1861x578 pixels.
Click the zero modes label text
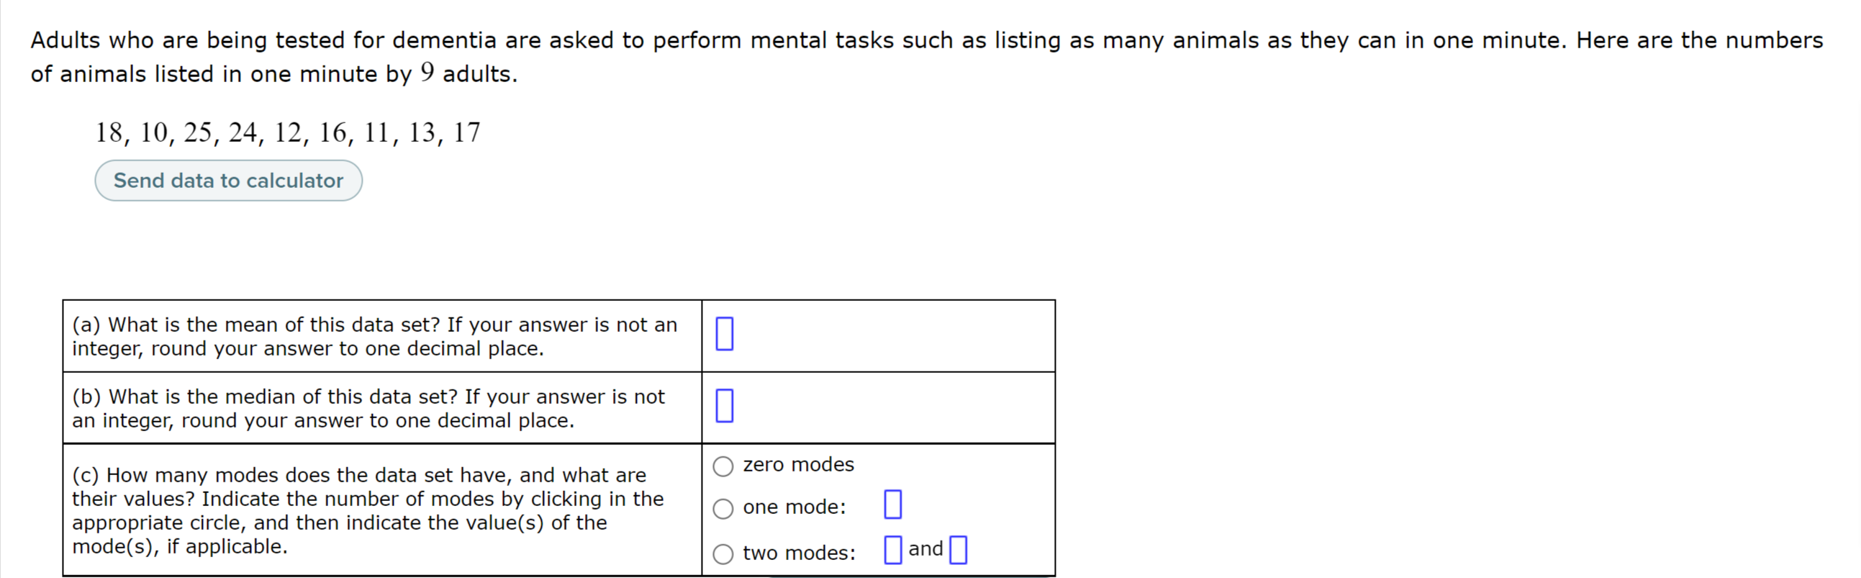click(798, 464)
